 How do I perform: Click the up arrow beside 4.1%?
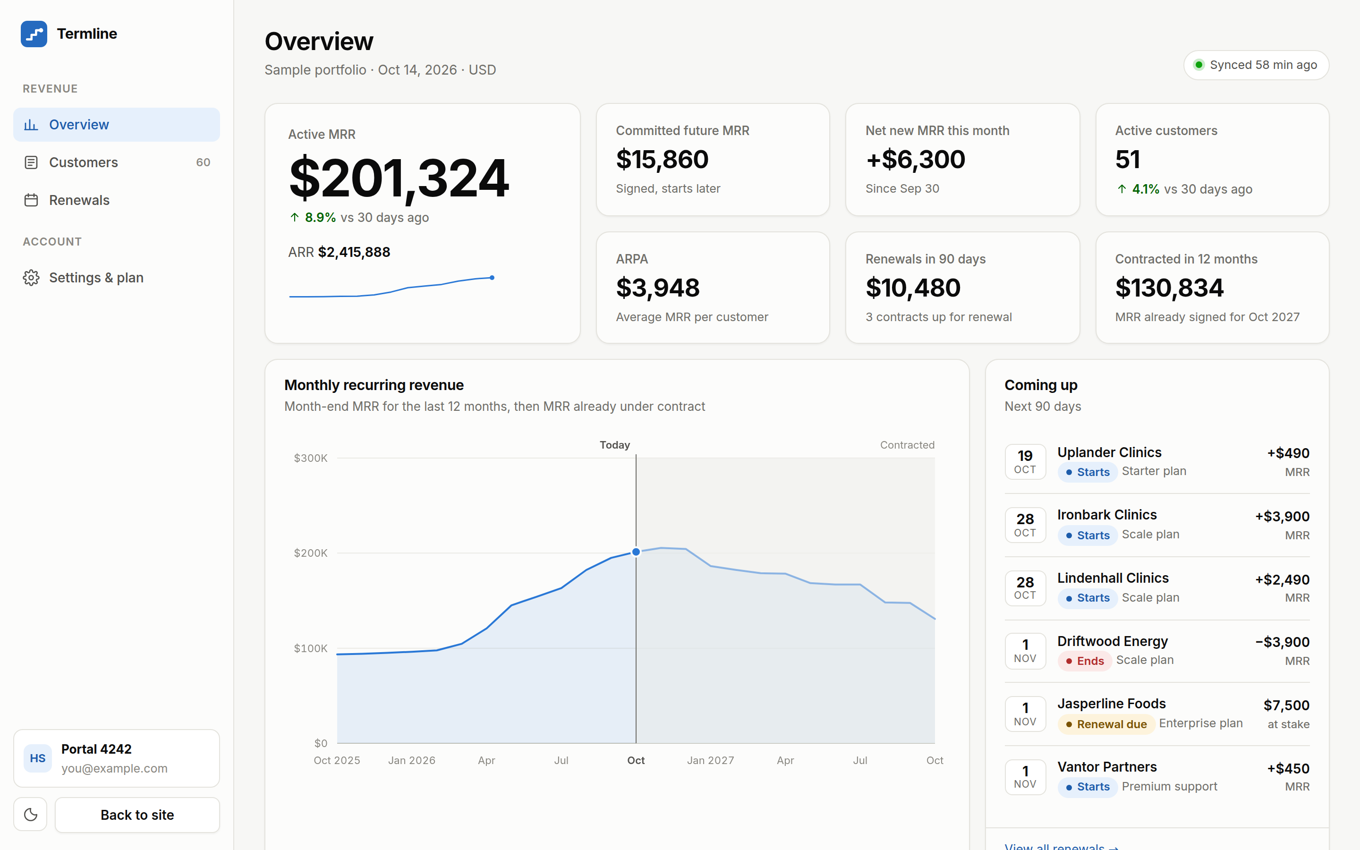1122,189
